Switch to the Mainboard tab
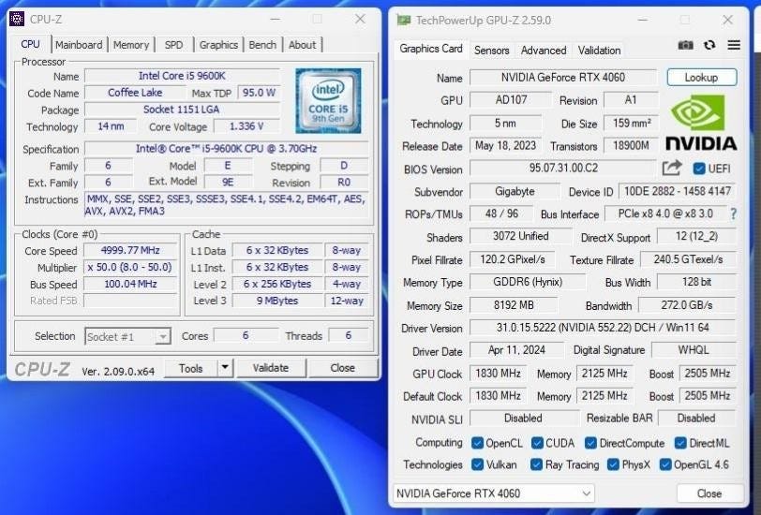The image size is (761, 515). [79, 45]
